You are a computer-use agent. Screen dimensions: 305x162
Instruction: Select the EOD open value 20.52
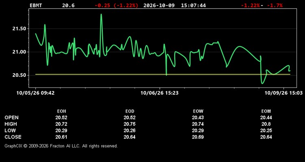click(130, 117)
